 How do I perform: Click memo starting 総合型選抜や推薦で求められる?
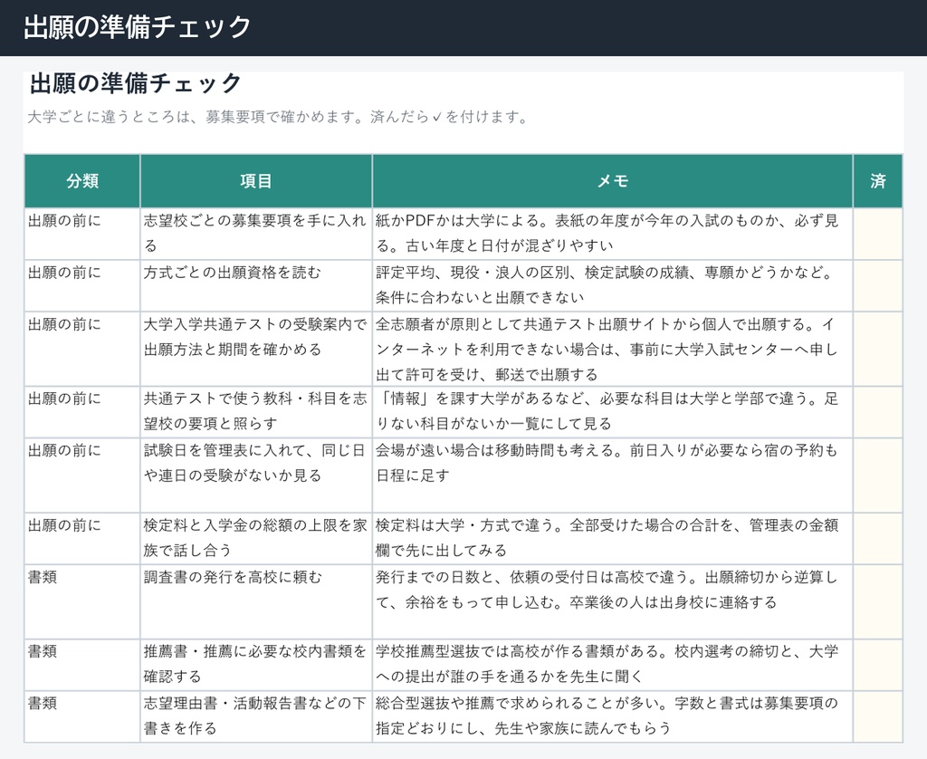coord(613,716)
